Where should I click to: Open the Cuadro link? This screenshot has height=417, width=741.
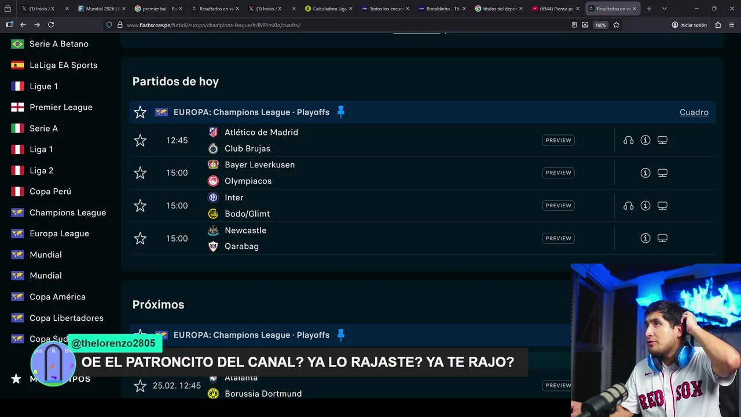tap(694, 112)
